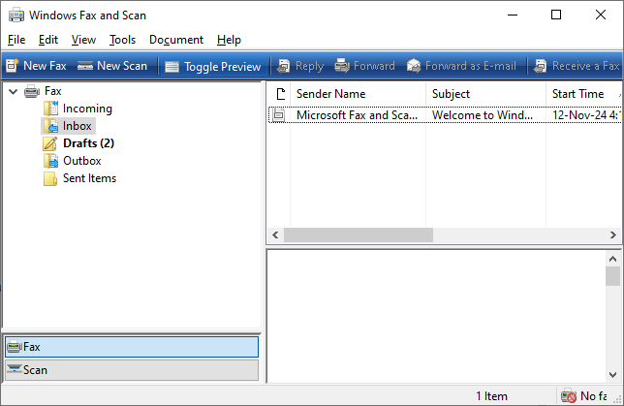Click the New Fax toolbar button
Screen dimensions: 624x406
36,66
